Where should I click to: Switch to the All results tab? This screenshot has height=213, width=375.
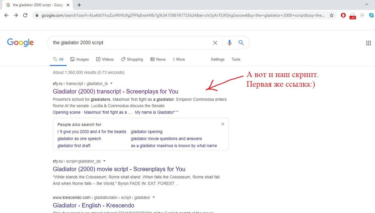tap(58, 59)
